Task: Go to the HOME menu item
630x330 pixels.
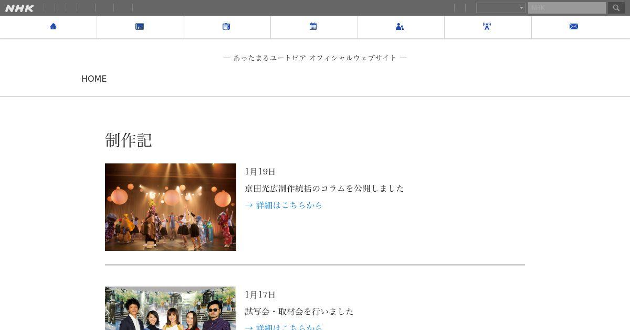Action: coord(94,79)
